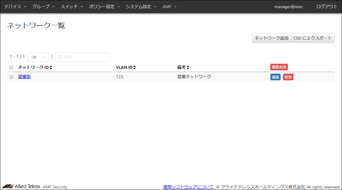The width and height of the screenshot is (342, 190).
Task: Open the スイッチ menu
Action: (72, 7)
